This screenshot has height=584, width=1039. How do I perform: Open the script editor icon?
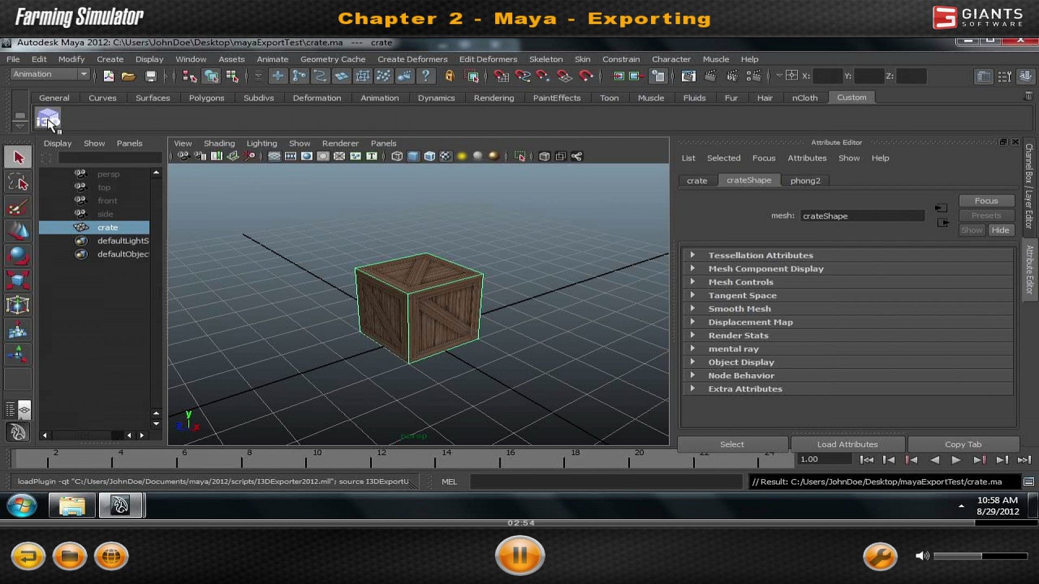(1029, 481)
